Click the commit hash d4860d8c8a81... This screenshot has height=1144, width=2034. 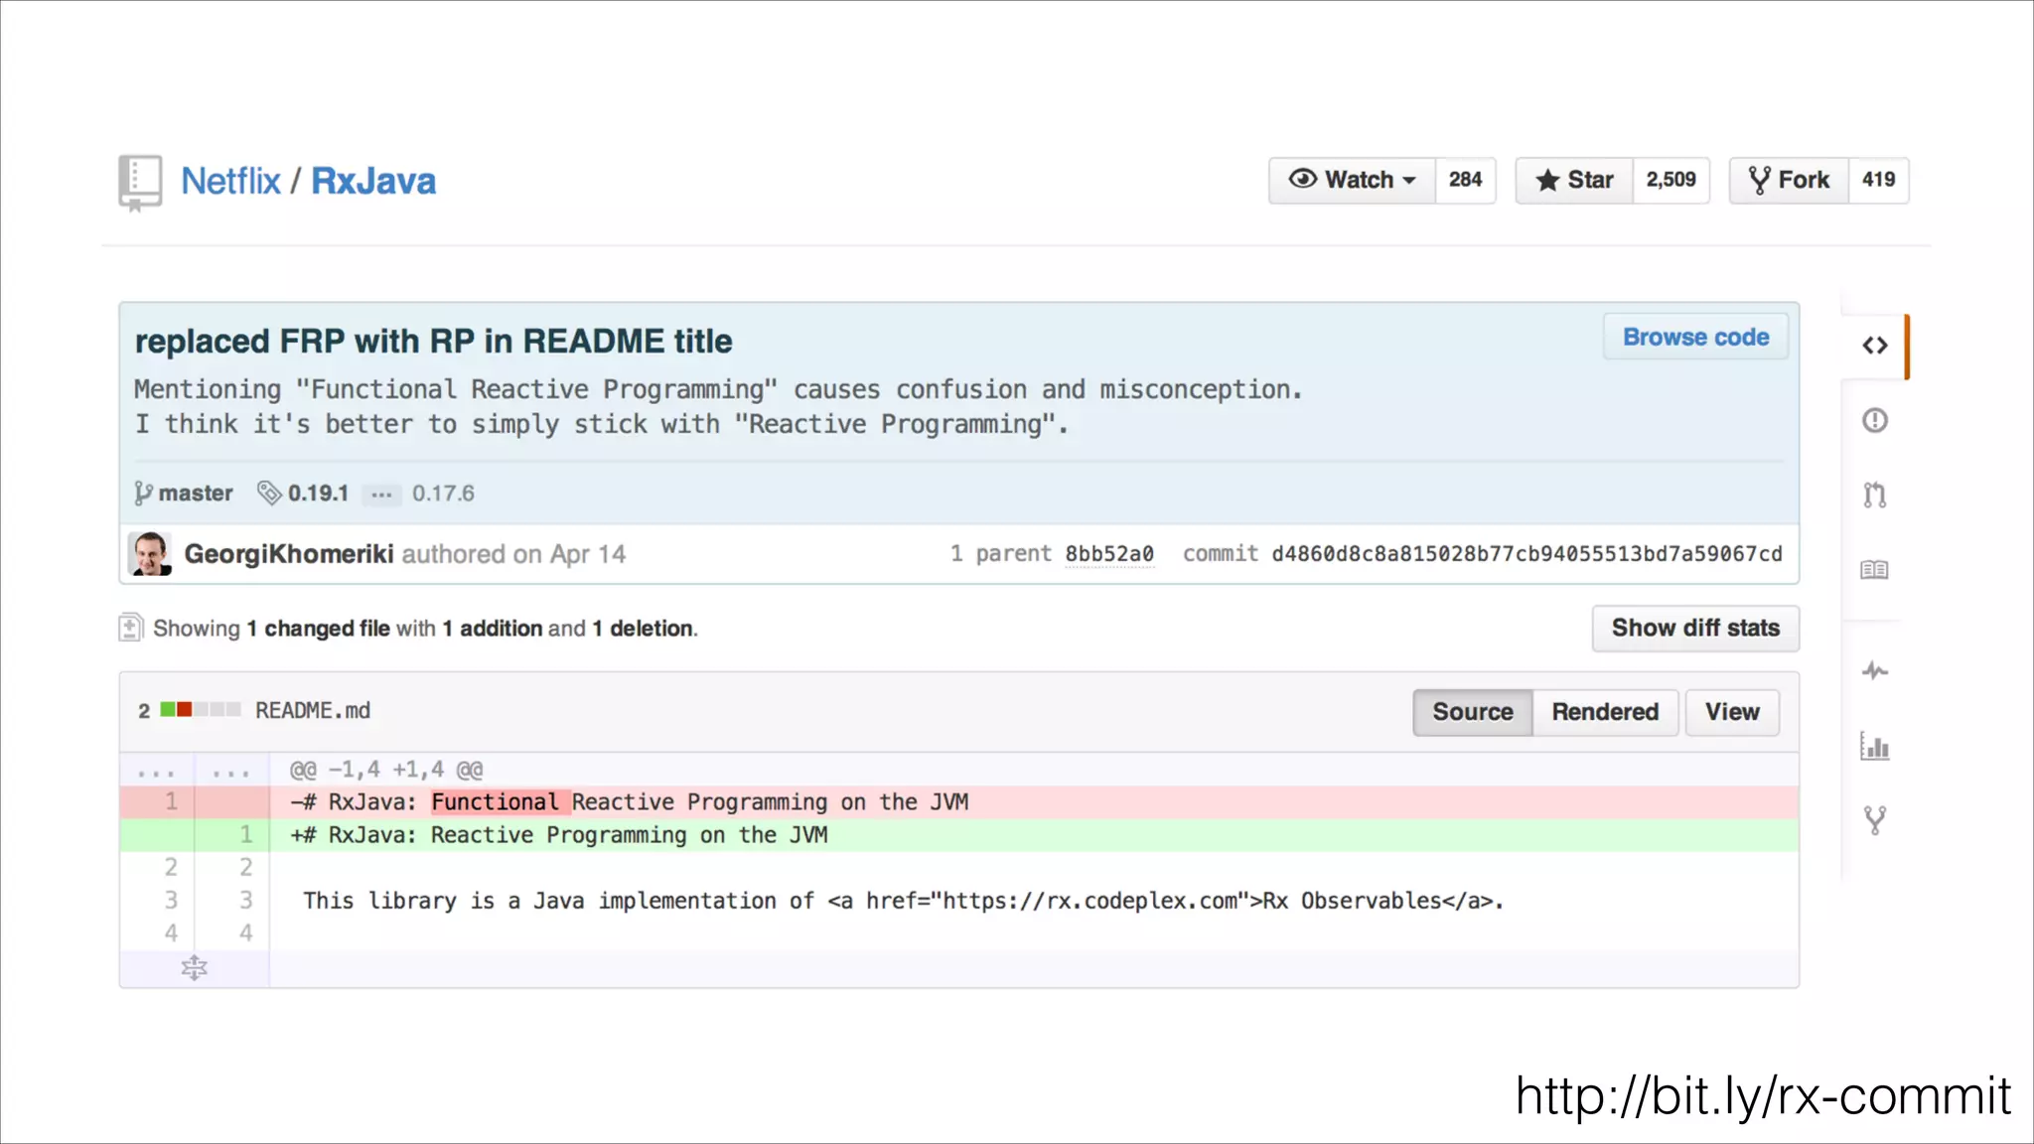[x=1526, y=554]
